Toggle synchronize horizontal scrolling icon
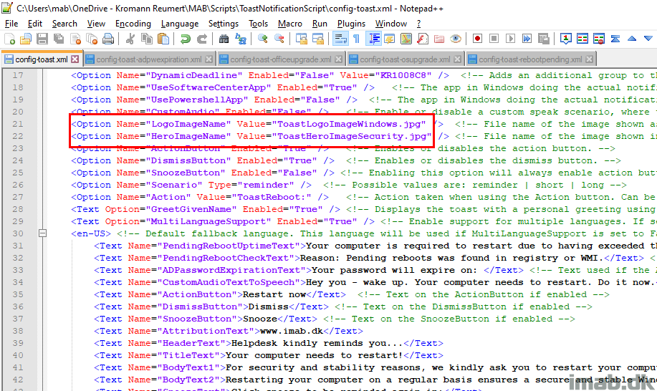The image size is (657, 391). tap(317, 39)
